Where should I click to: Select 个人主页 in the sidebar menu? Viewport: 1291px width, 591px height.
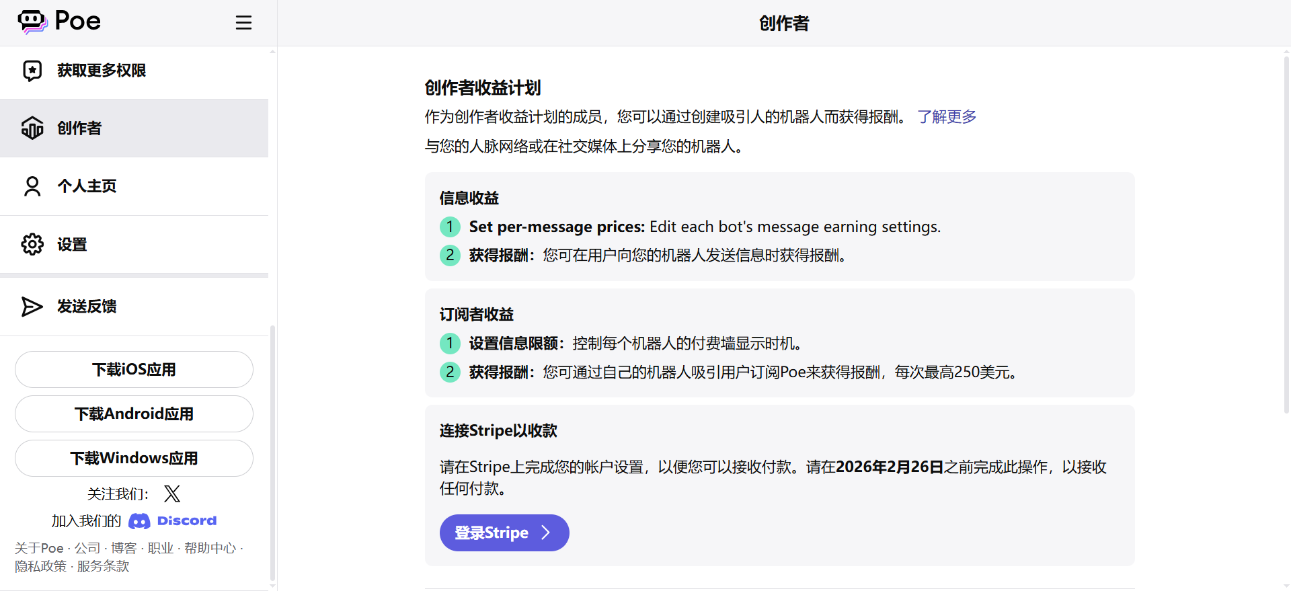[x=87, y=186]
